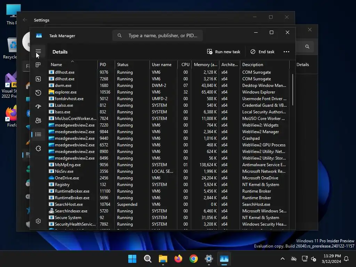Screen dimensions: 356x267
Task: Switch to Settings via taskbar gear icon
Action: tap(209, 259)
